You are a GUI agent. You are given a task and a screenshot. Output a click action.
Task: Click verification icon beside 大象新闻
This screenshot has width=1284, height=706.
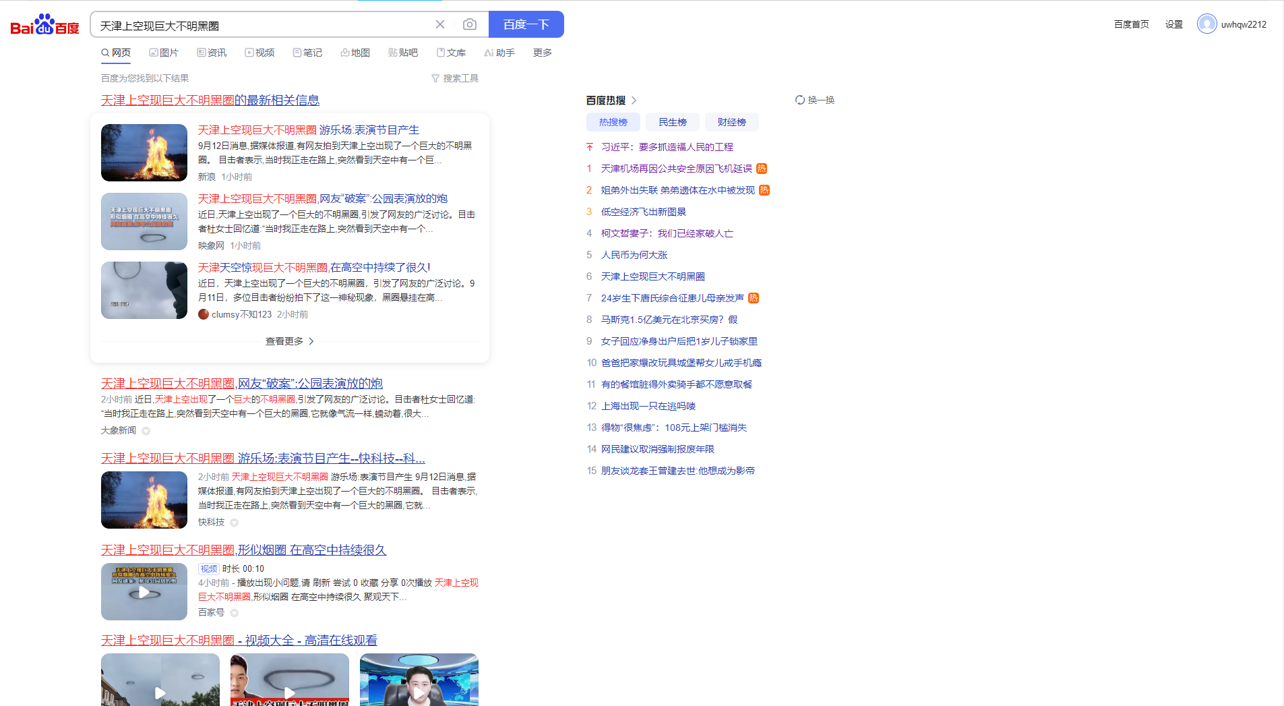(146, 431)
